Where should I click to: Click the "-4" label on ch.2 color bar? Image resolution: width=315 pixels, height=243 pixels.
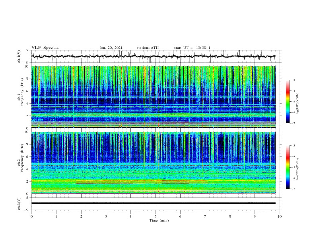tap(294, 156)
